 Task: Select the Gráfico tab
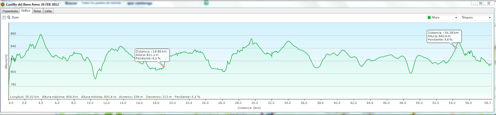(26, 11)
